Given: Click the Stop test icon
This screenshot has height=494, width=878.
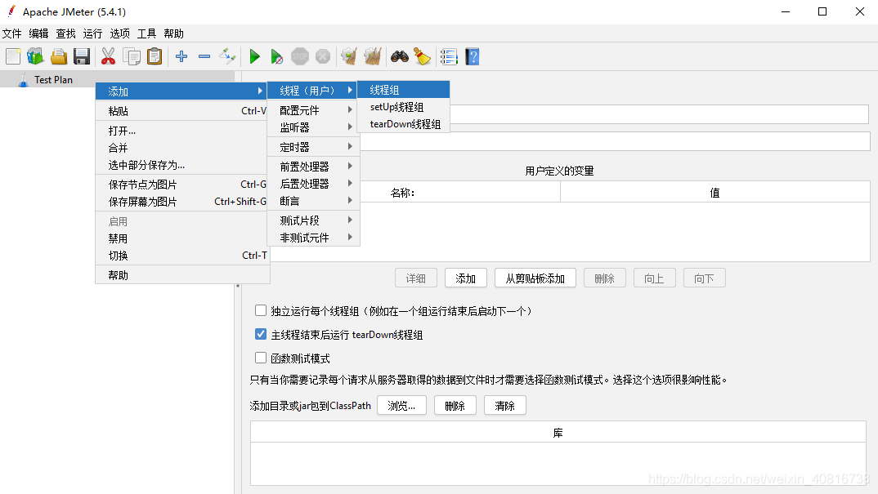Looking at the screenshot, I should (300, 56).
